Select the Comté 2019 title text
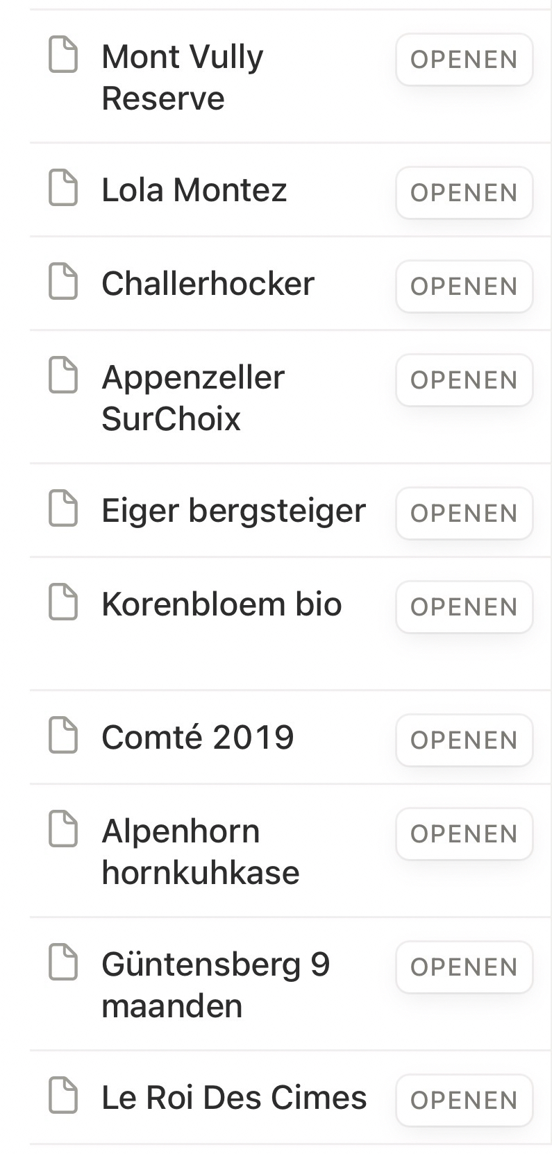 (198, 737)
